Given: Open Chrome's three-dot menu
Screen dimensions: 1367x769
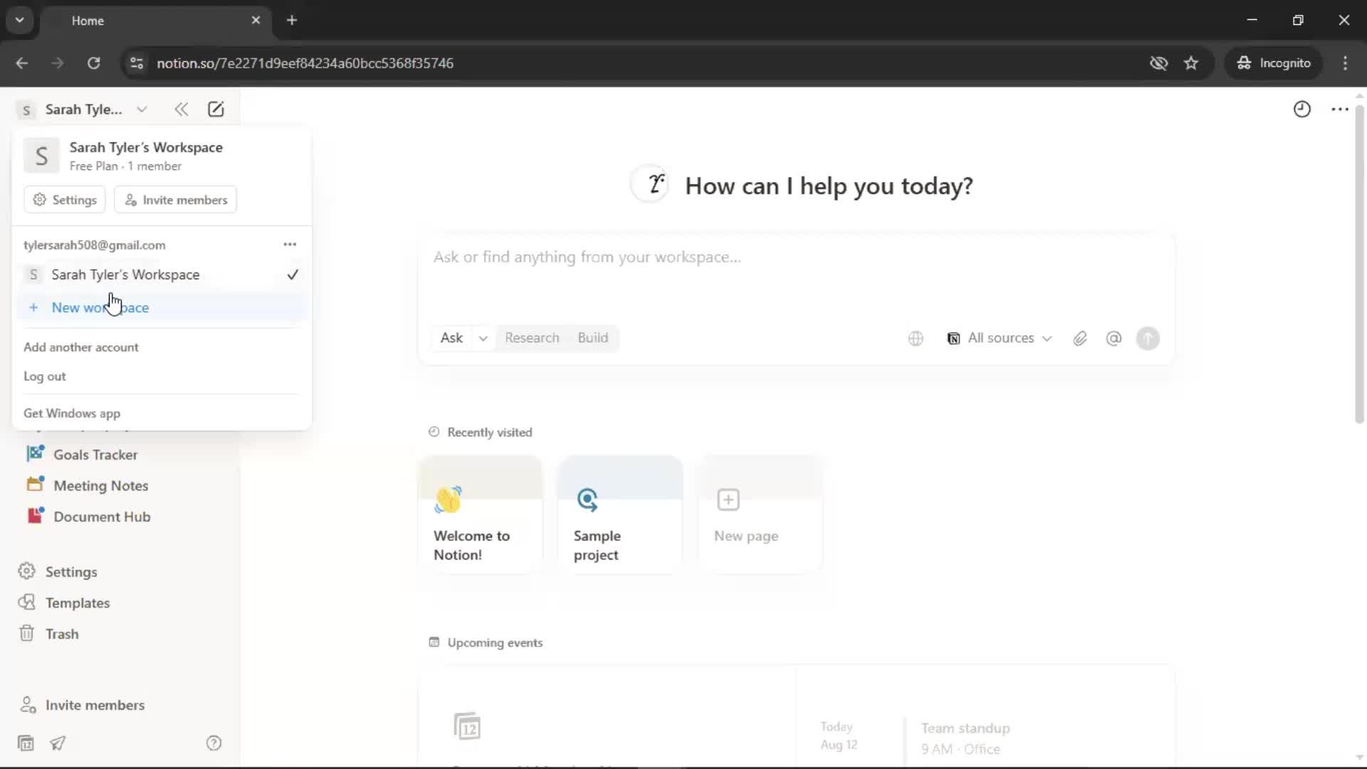Looking at the screenshot, I should [1345, 63].
